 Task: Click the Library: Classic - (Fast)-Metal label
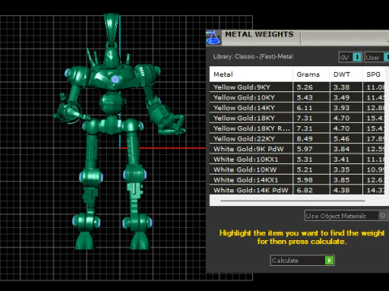[253, 57]
